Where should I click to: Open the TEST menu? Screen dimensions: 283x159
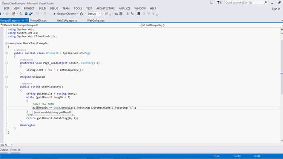click(89, 8)
